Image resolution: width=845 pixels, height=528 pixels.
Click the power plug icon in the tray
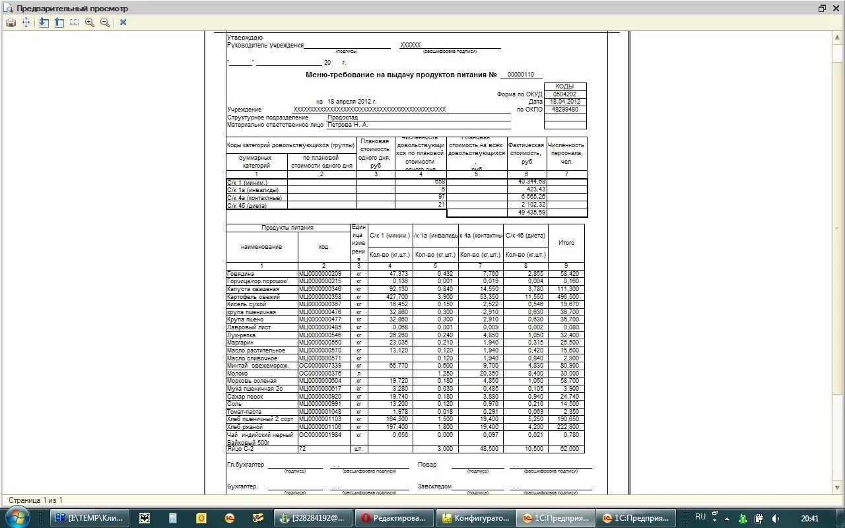(x=759, y=519)
